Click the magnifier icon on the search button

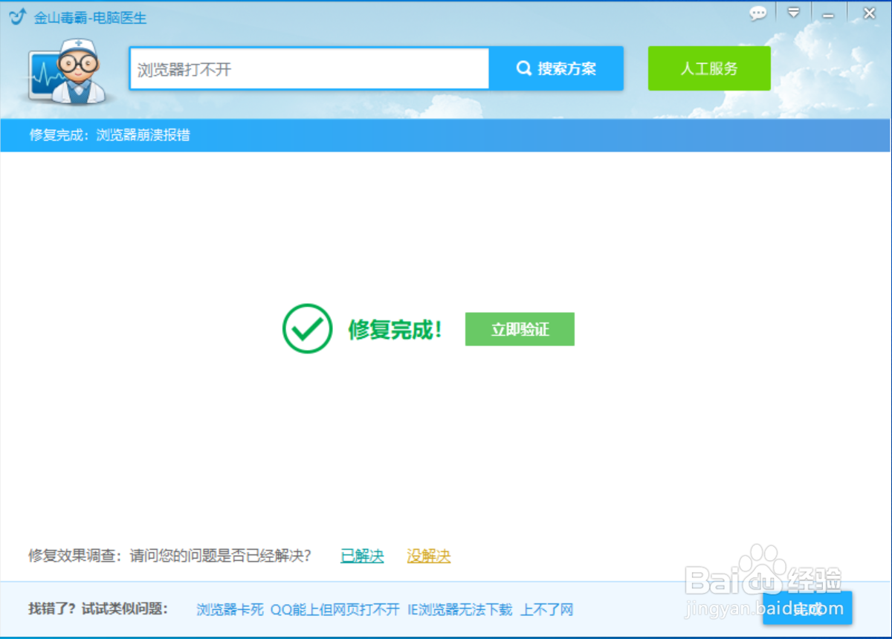[523, 68]
